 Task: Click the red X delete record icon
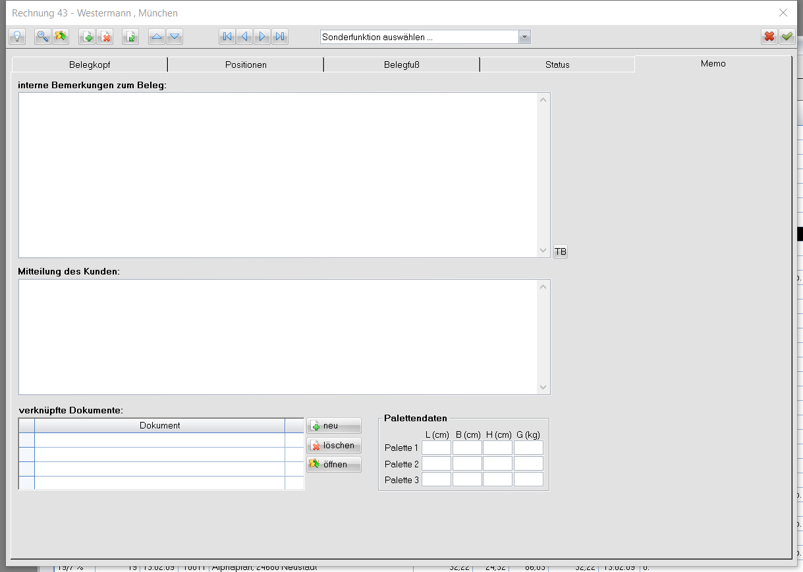point(105,37)
